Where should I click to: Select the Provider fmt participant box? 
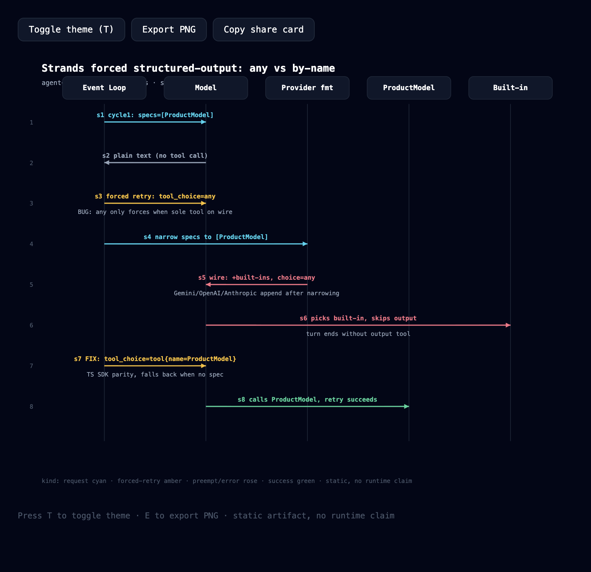click(x=307, y=88)
